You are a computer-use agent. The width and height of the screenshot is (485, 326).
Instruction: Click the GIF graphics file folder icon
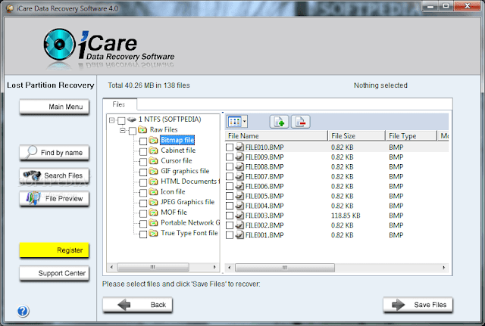[153, 171]
